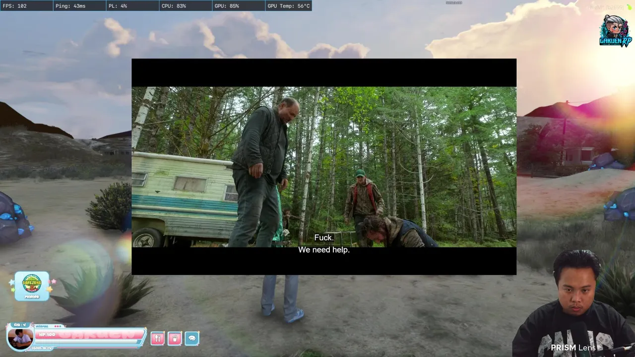
Task: Click the thirst drink cup status icon
Action: pos(175,338)
